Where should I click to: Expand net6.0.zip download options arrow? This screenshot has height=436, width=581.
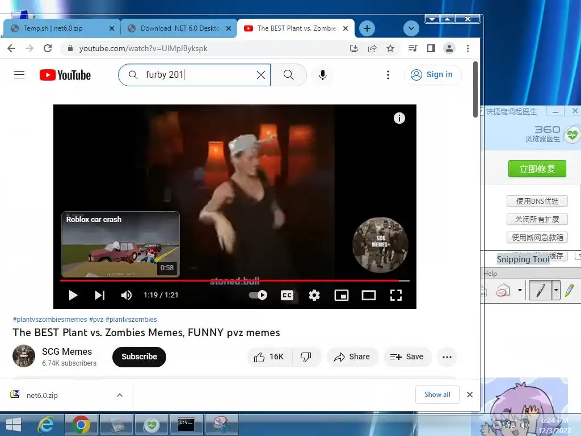120,395
